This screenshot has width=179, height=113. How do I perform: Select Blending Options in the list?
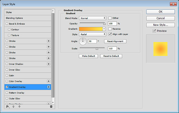click(28, 18)
